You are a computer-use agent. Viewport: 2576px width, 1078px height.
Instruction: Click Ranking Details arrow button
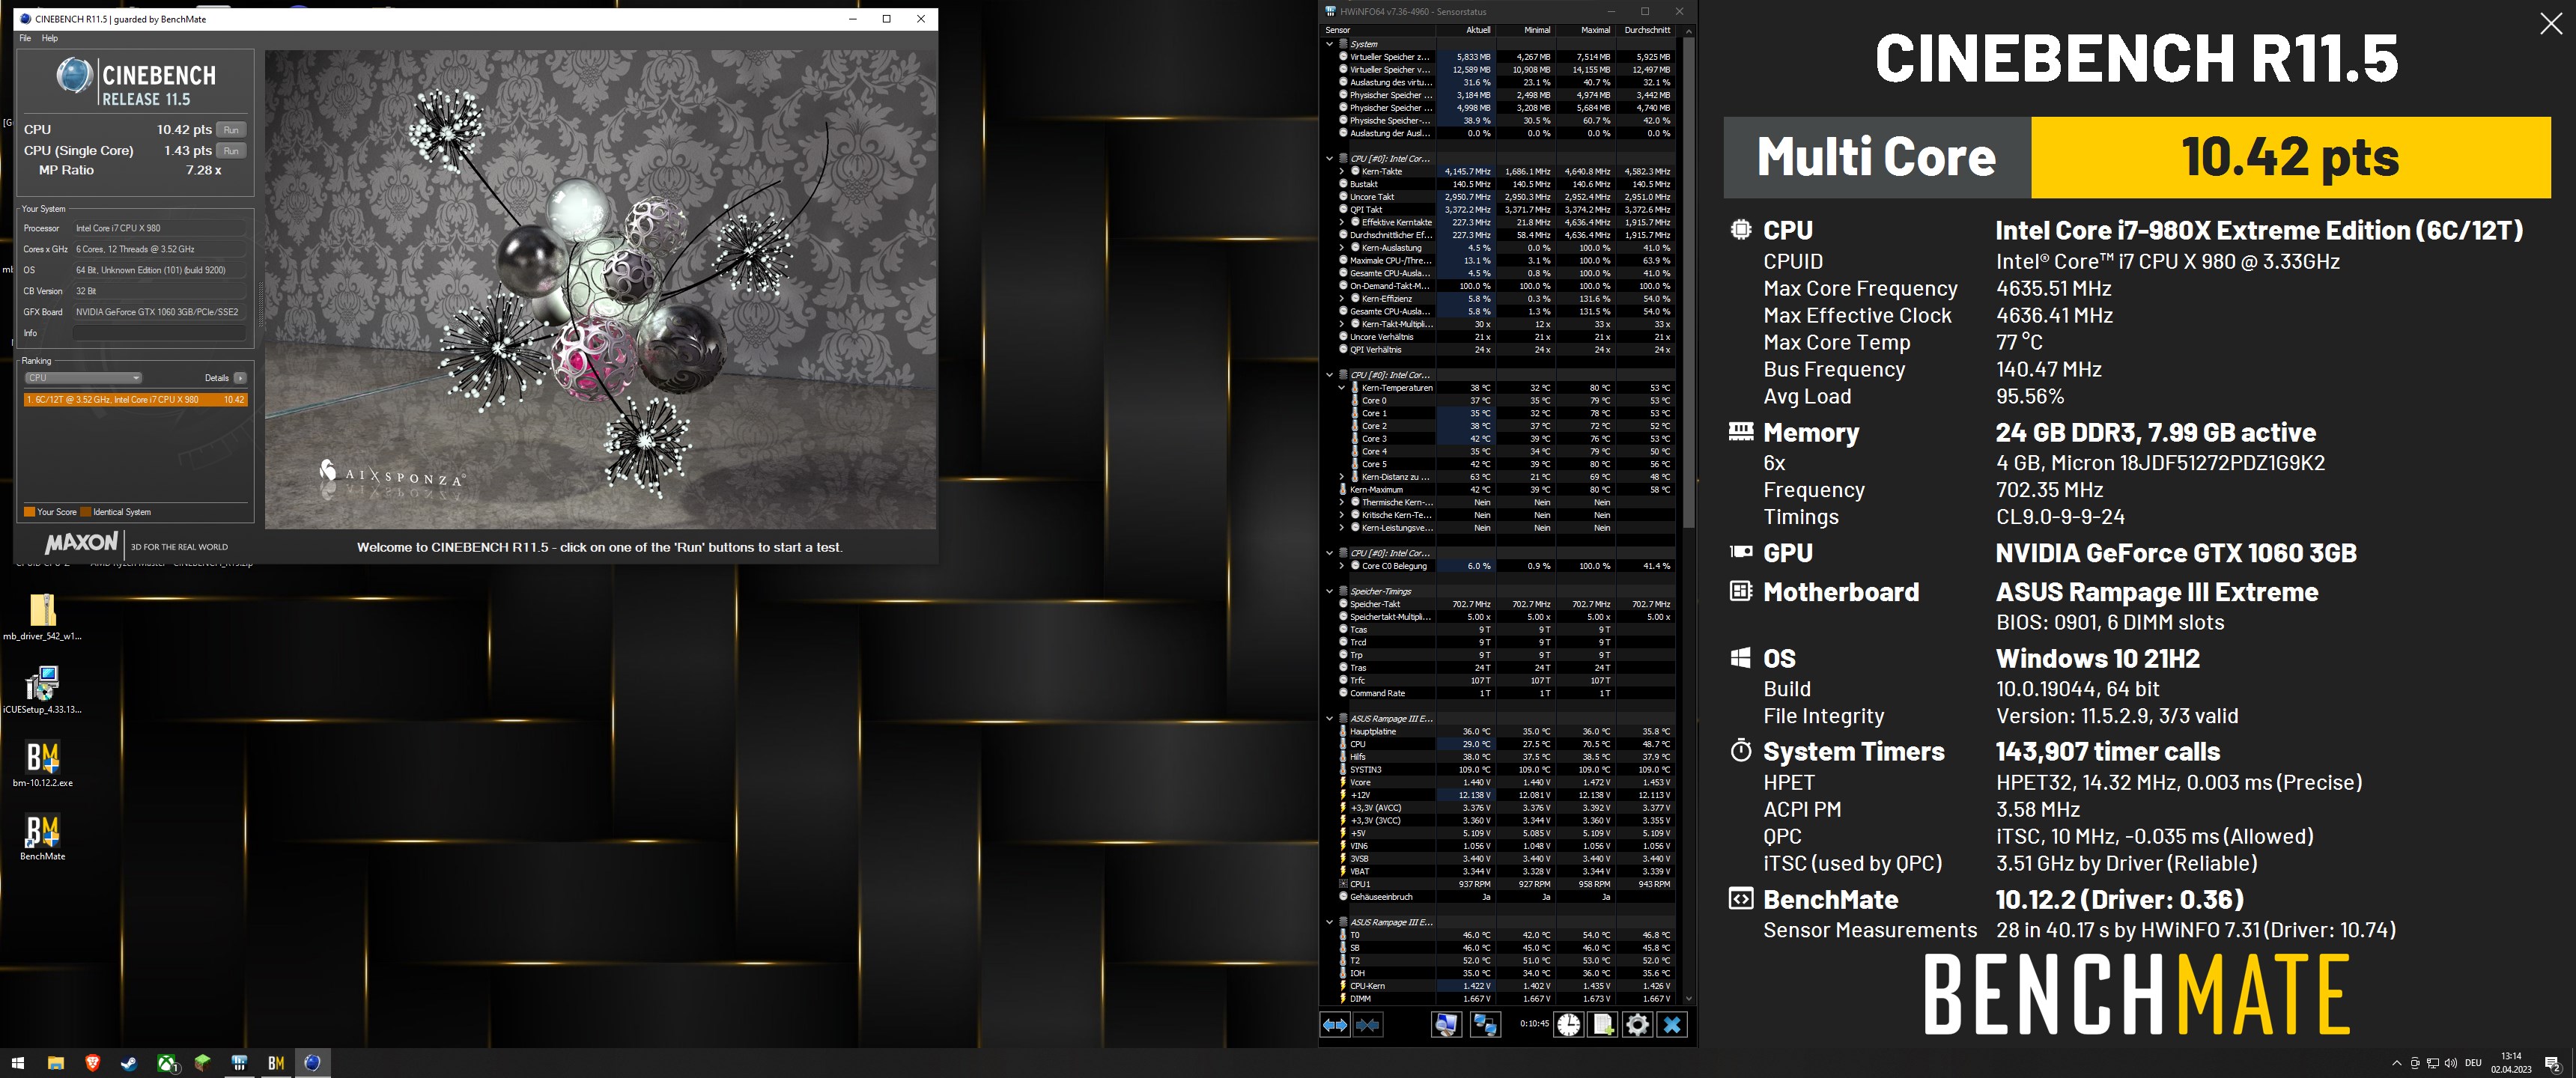tap(240, 378)
